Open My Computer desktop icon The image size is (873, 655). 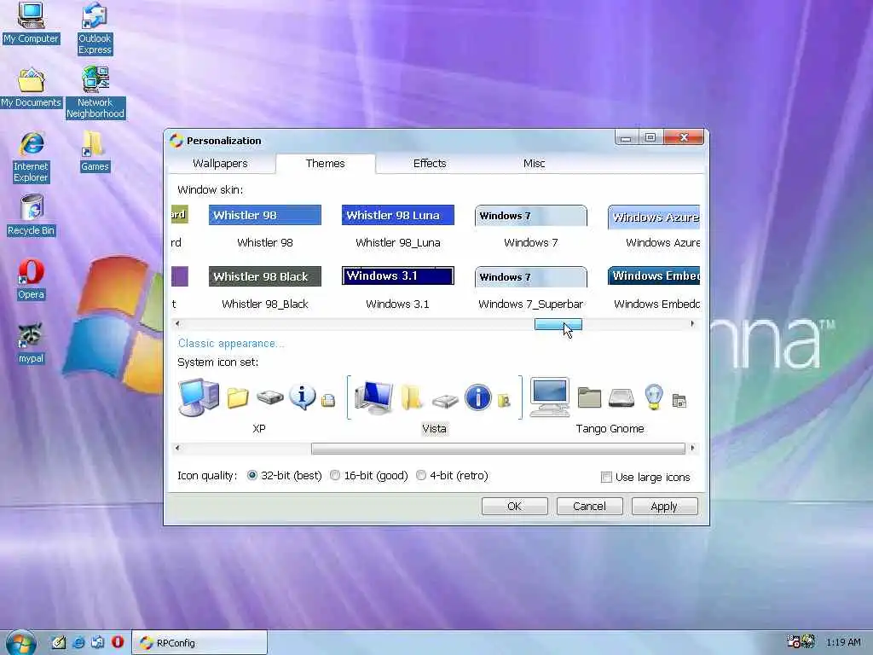click(31, 23)
